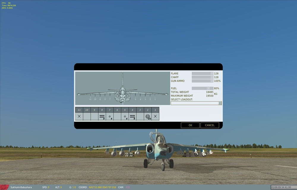
Task: Click the bomb icon on pylon 5
Action: (125, 117)
